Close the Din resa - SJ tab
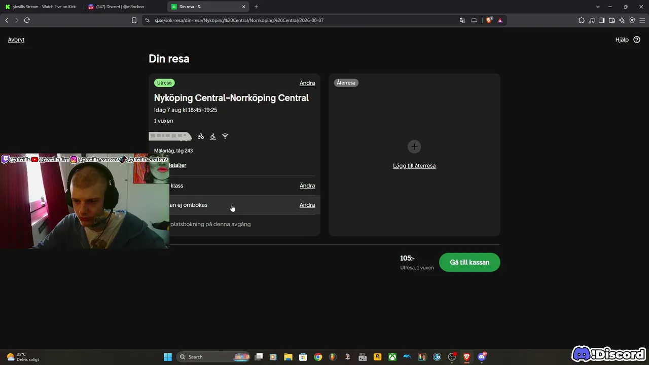 pyautogui.click(x=243, y=7)
